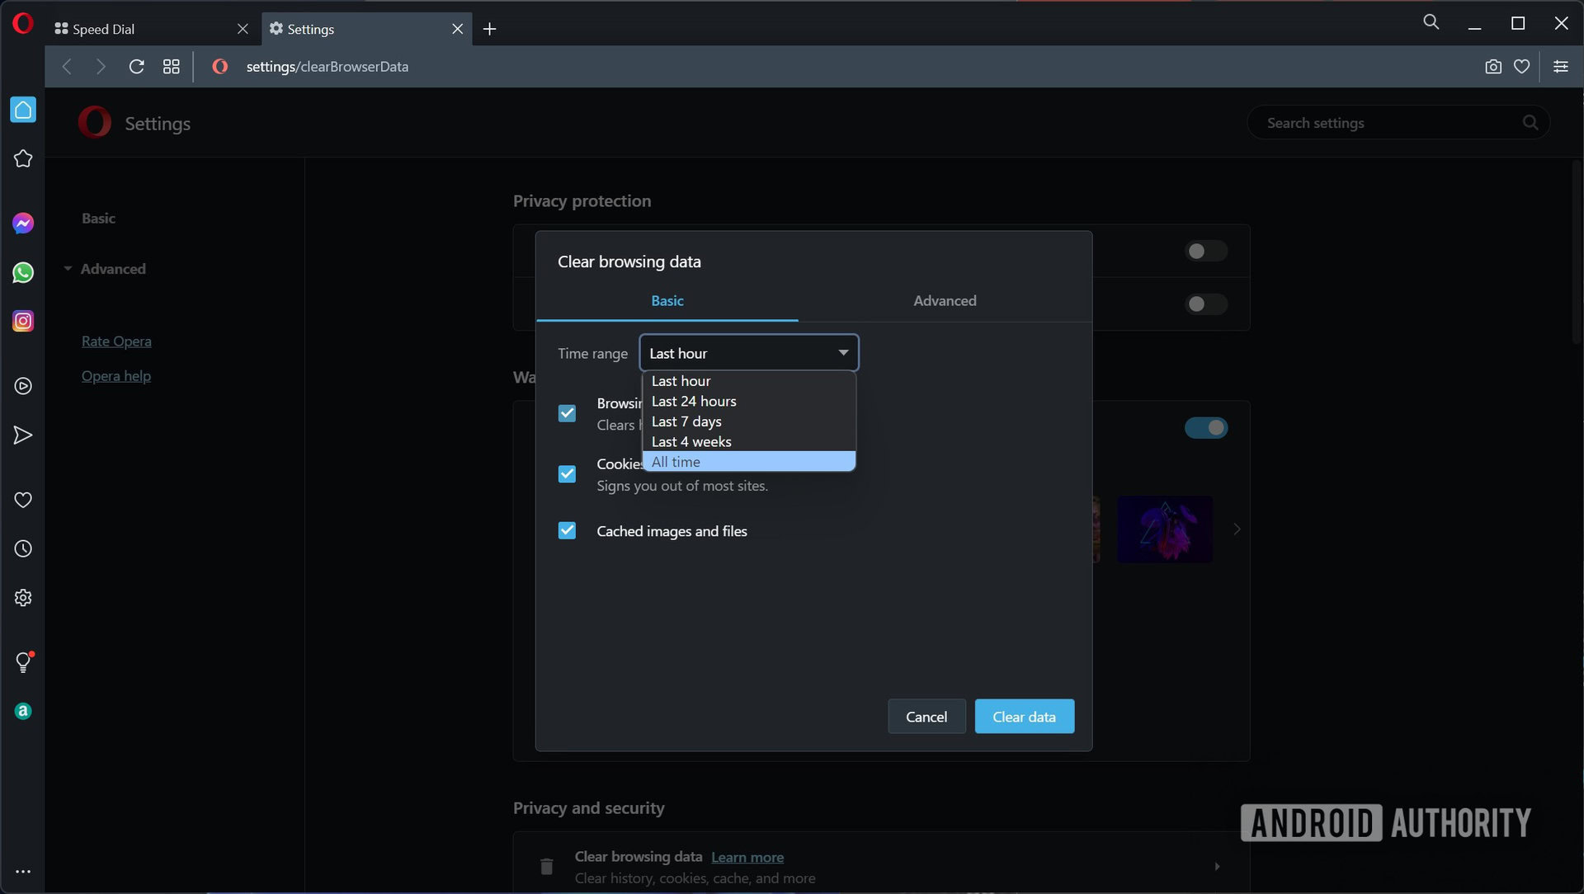
Task: Click the settings page scrollbar
Action: tap(1575, 252)
